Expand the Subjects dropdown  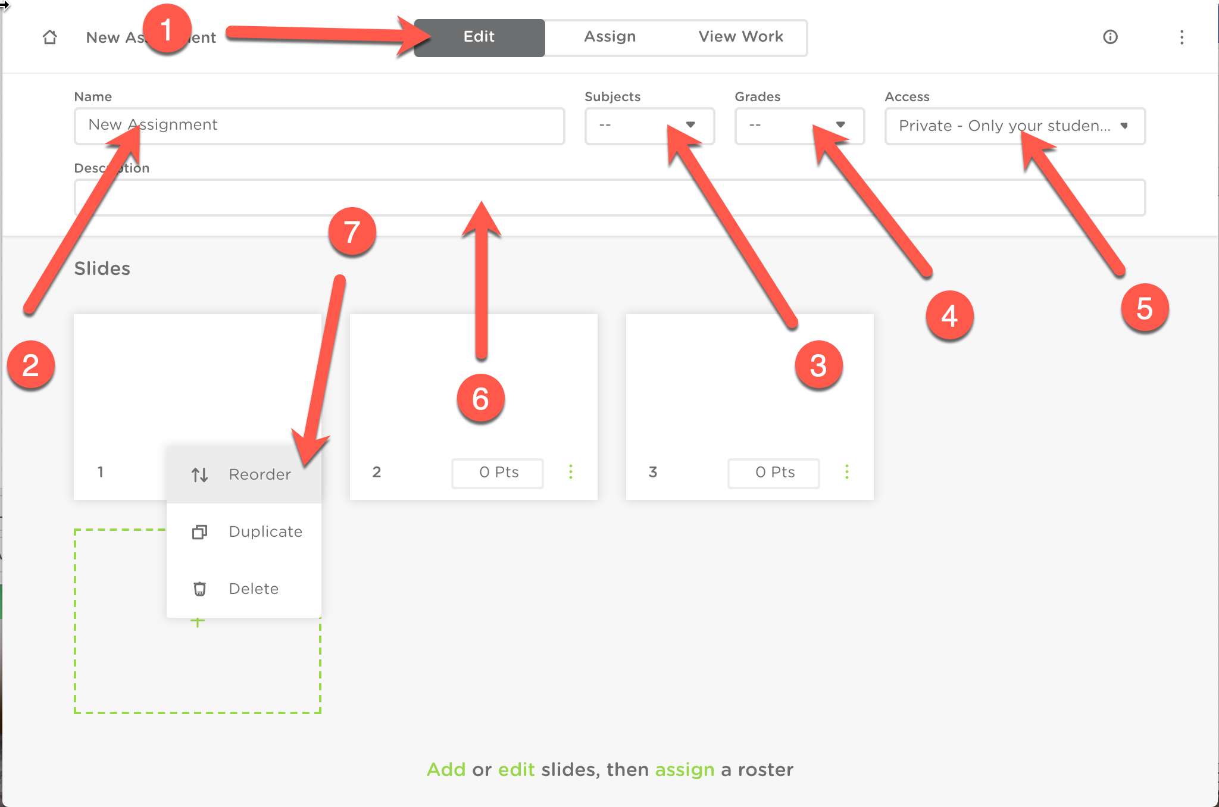(649, 126)
